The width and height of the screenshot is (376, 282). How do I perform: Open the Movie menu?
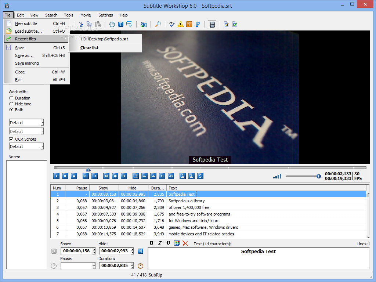pos(86,15)
